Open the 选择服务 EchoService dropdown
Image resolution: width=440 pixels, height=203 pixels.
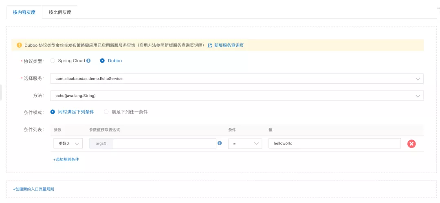point(236,79)
